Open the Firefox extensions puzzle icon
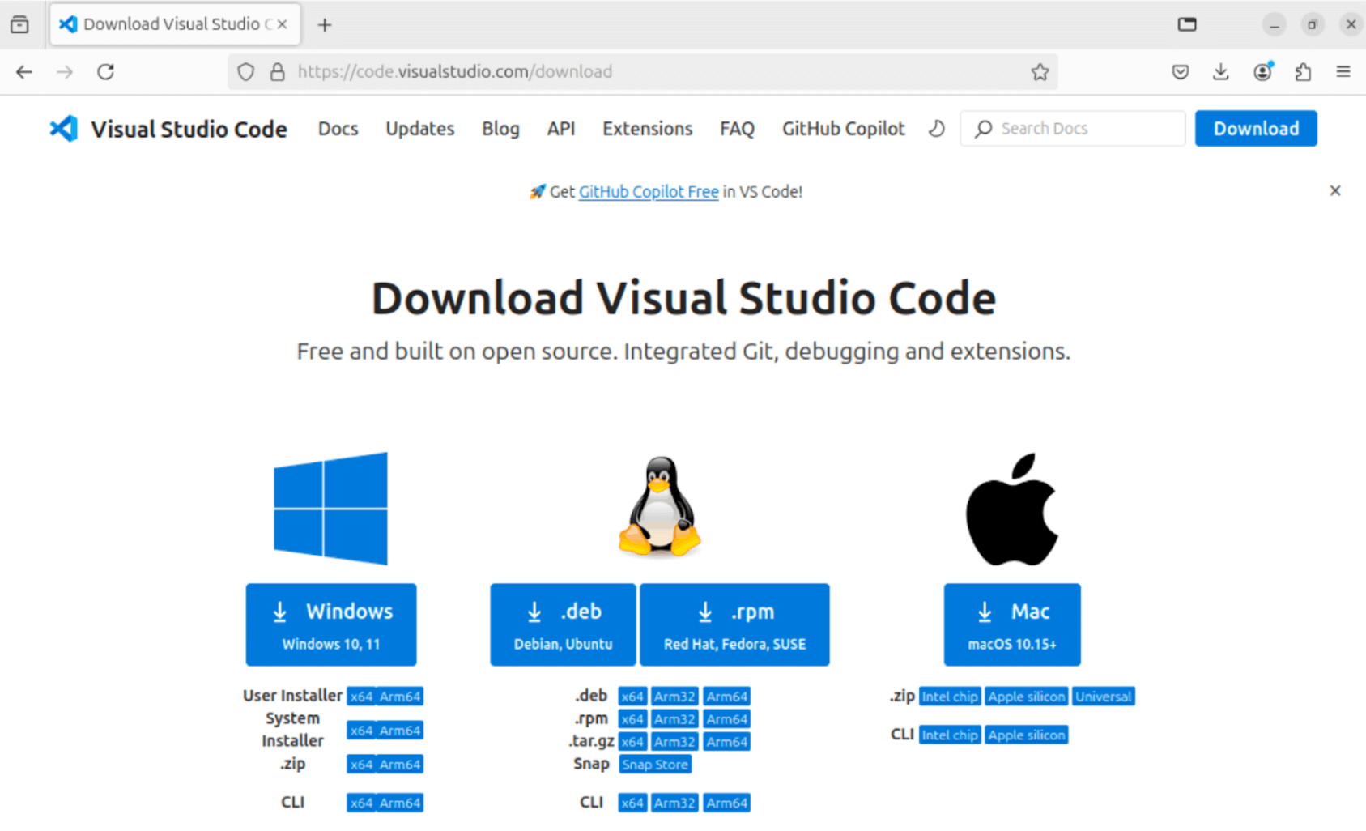This screenshot has width=1366, height=831. (1303, 71)
